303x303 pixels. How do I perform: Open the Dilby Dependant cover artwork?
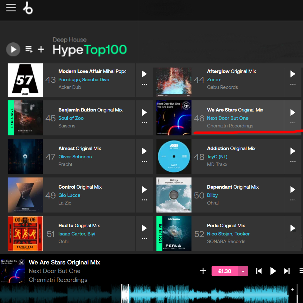pyautogui.click(x=174, y=195)
